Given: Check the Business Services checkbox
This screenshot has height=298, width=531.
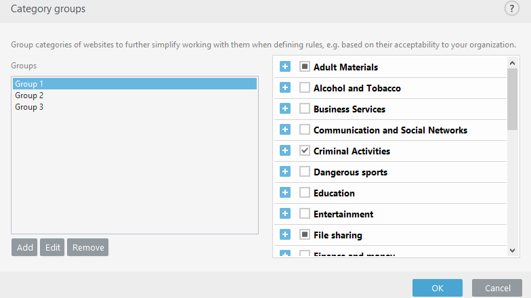Looking at the screenshot, I should tap(305, 108).
